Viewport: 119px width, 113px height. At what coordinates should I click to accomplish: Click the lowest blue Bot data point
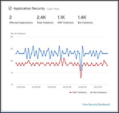(81, 70)
